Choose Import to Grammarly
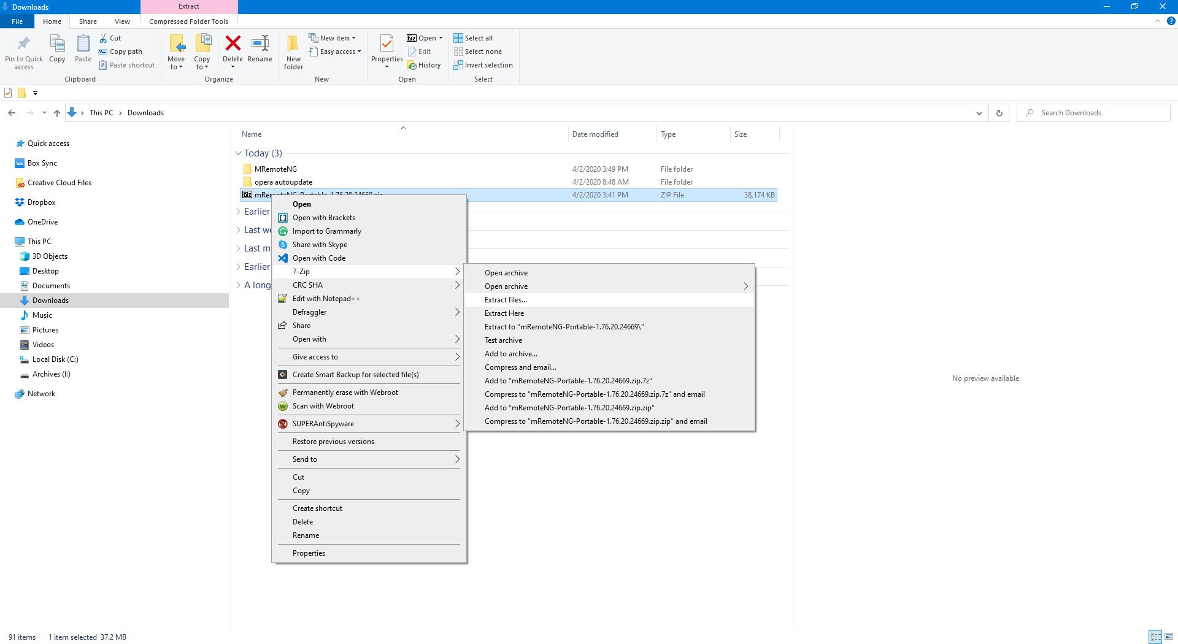Screen dimensions: 1178x644 tap(327, 231)
